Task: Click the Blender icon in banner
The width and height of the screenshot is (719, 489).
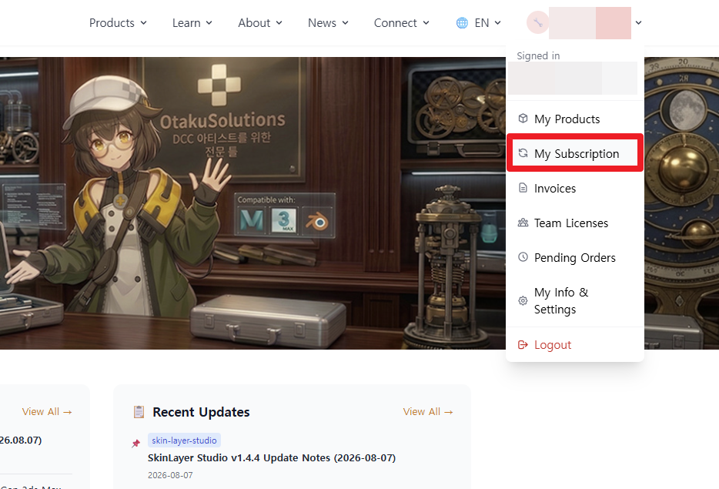Action: tap(317, 222)
